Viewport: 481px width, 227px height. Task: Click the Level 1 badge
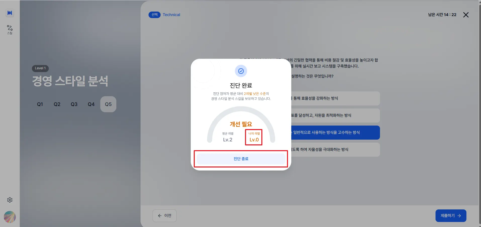pyautogui.click(x=40, y=68)
